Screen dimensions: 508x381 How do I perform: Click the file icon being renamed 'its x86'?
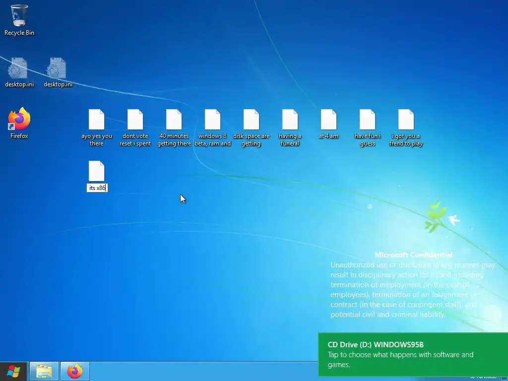[97, 171]
